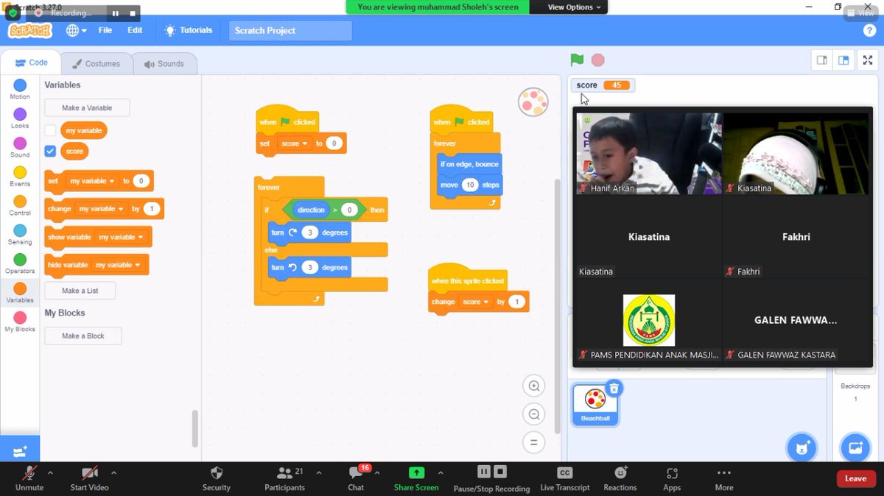The width and height of the screenshot is (884, 496).
Task: Click the green flag to run project
Action: 577,60
